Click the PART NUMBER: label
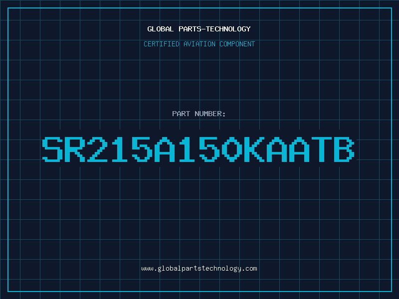Viewport: 399px width, 299px height. [x=199, y=114]
